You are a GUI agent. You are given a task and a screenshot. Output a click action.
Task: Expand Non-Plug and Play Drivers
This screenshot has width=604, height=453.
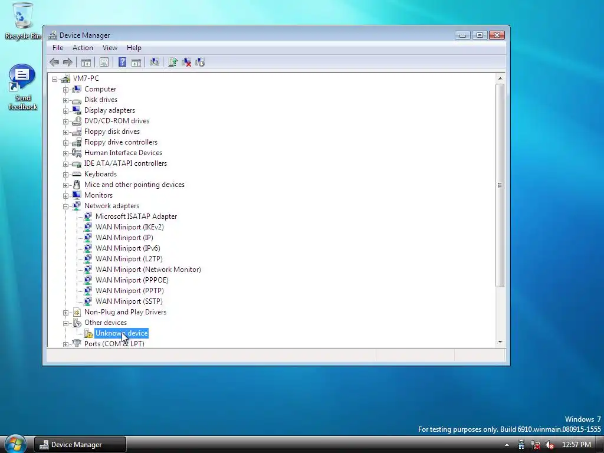tap(66, 313)
